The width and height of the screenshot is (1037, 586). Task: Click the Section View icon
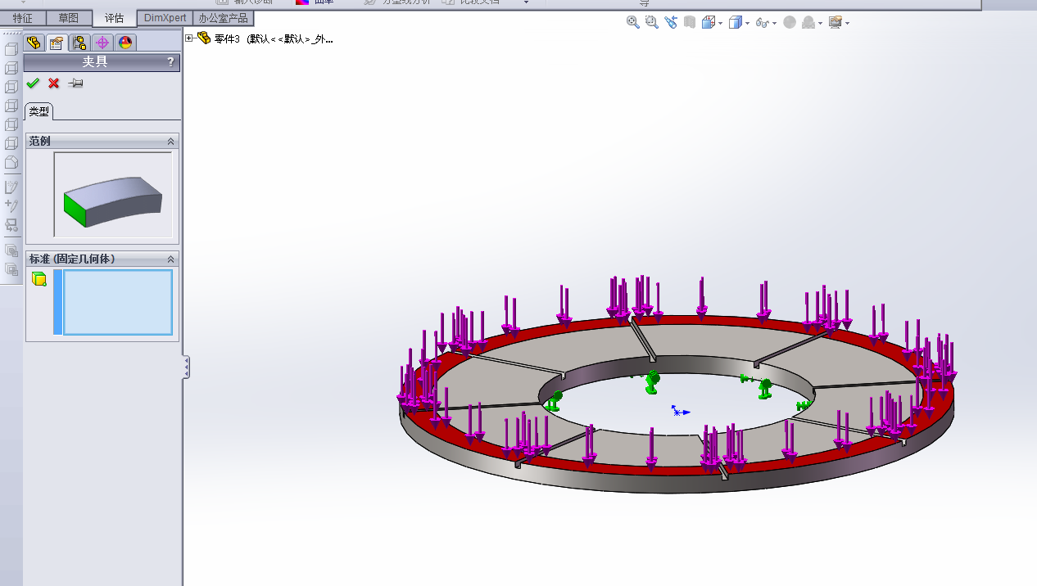690,22
